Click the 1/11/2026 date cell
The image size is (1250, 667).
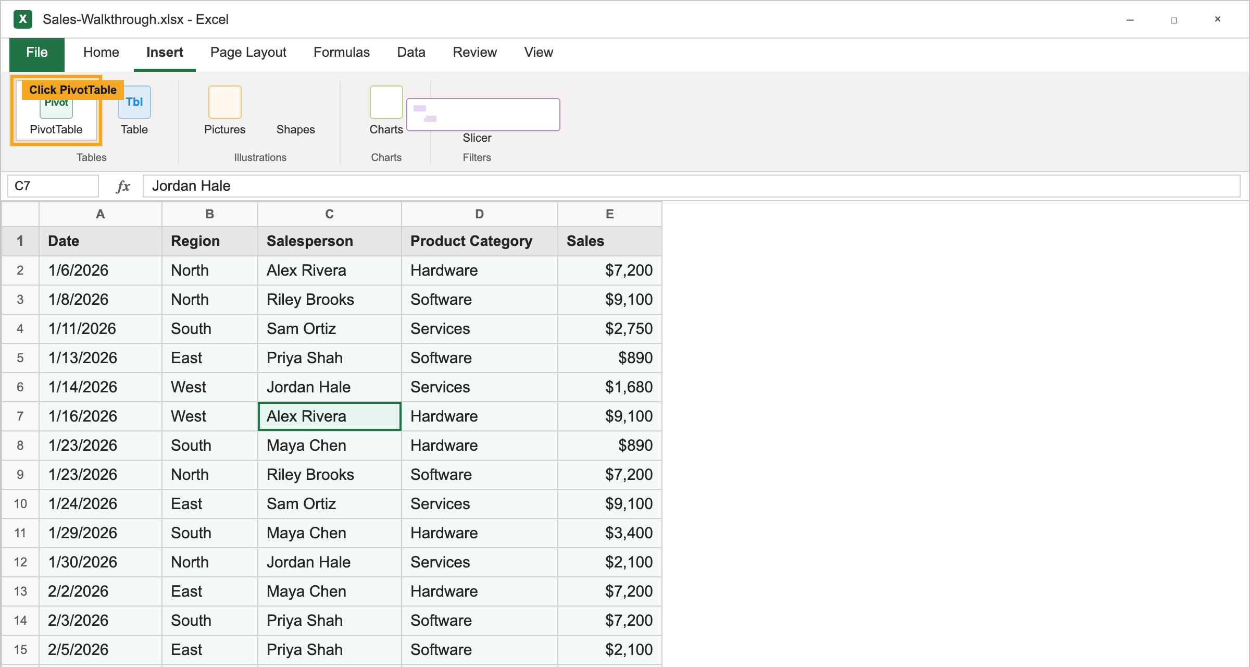tap(101, 329)
